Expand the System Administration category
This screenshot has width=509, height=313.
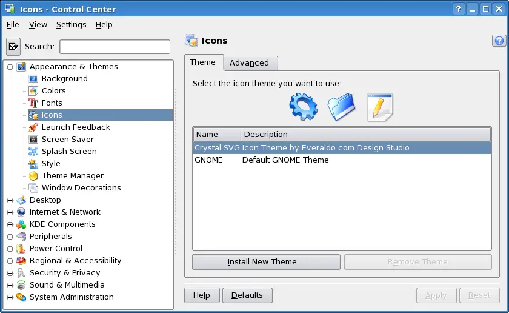pos(10,297)
